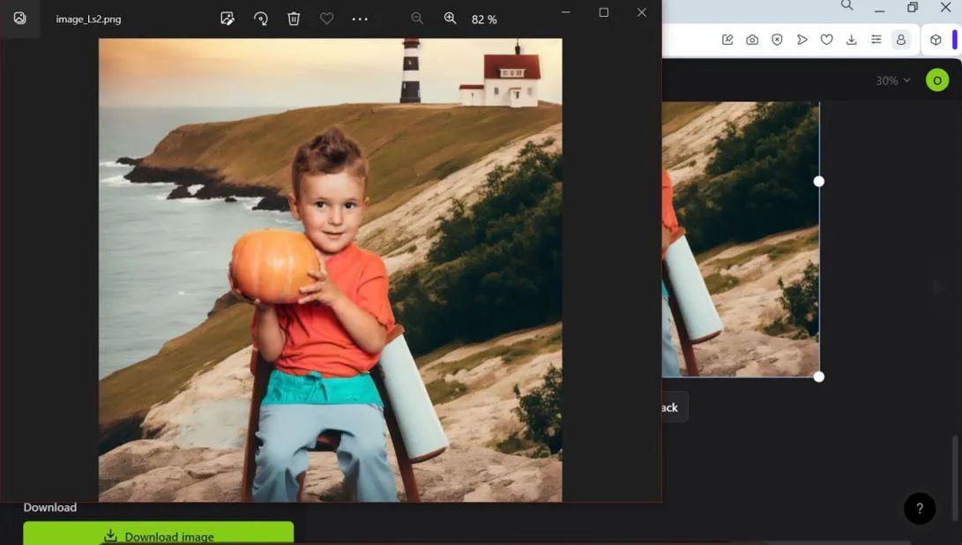Click the Photos app icon at top-left

[19, 19]
